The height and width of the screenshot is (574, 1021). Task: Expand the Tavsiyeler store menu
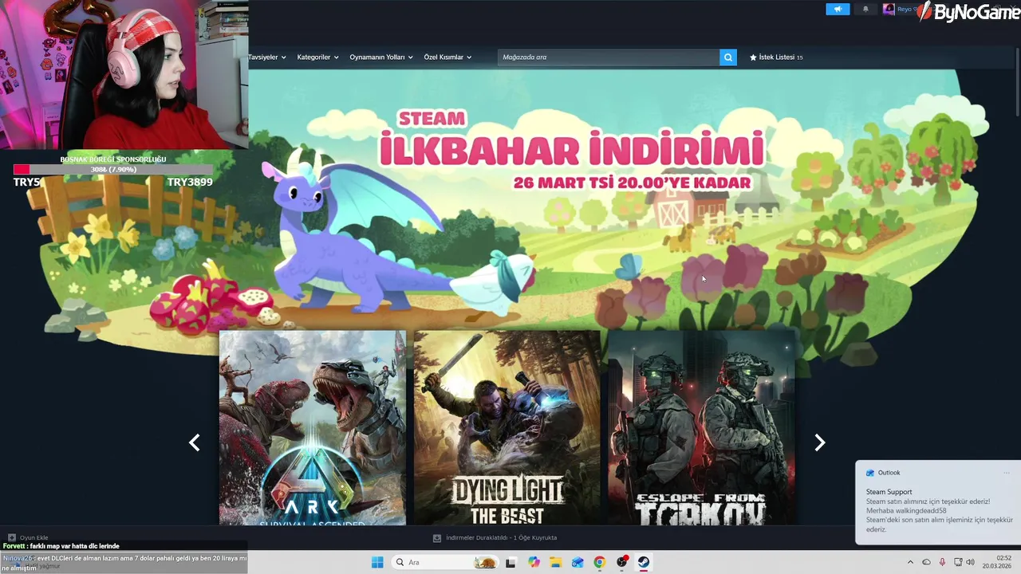(266, 57)
